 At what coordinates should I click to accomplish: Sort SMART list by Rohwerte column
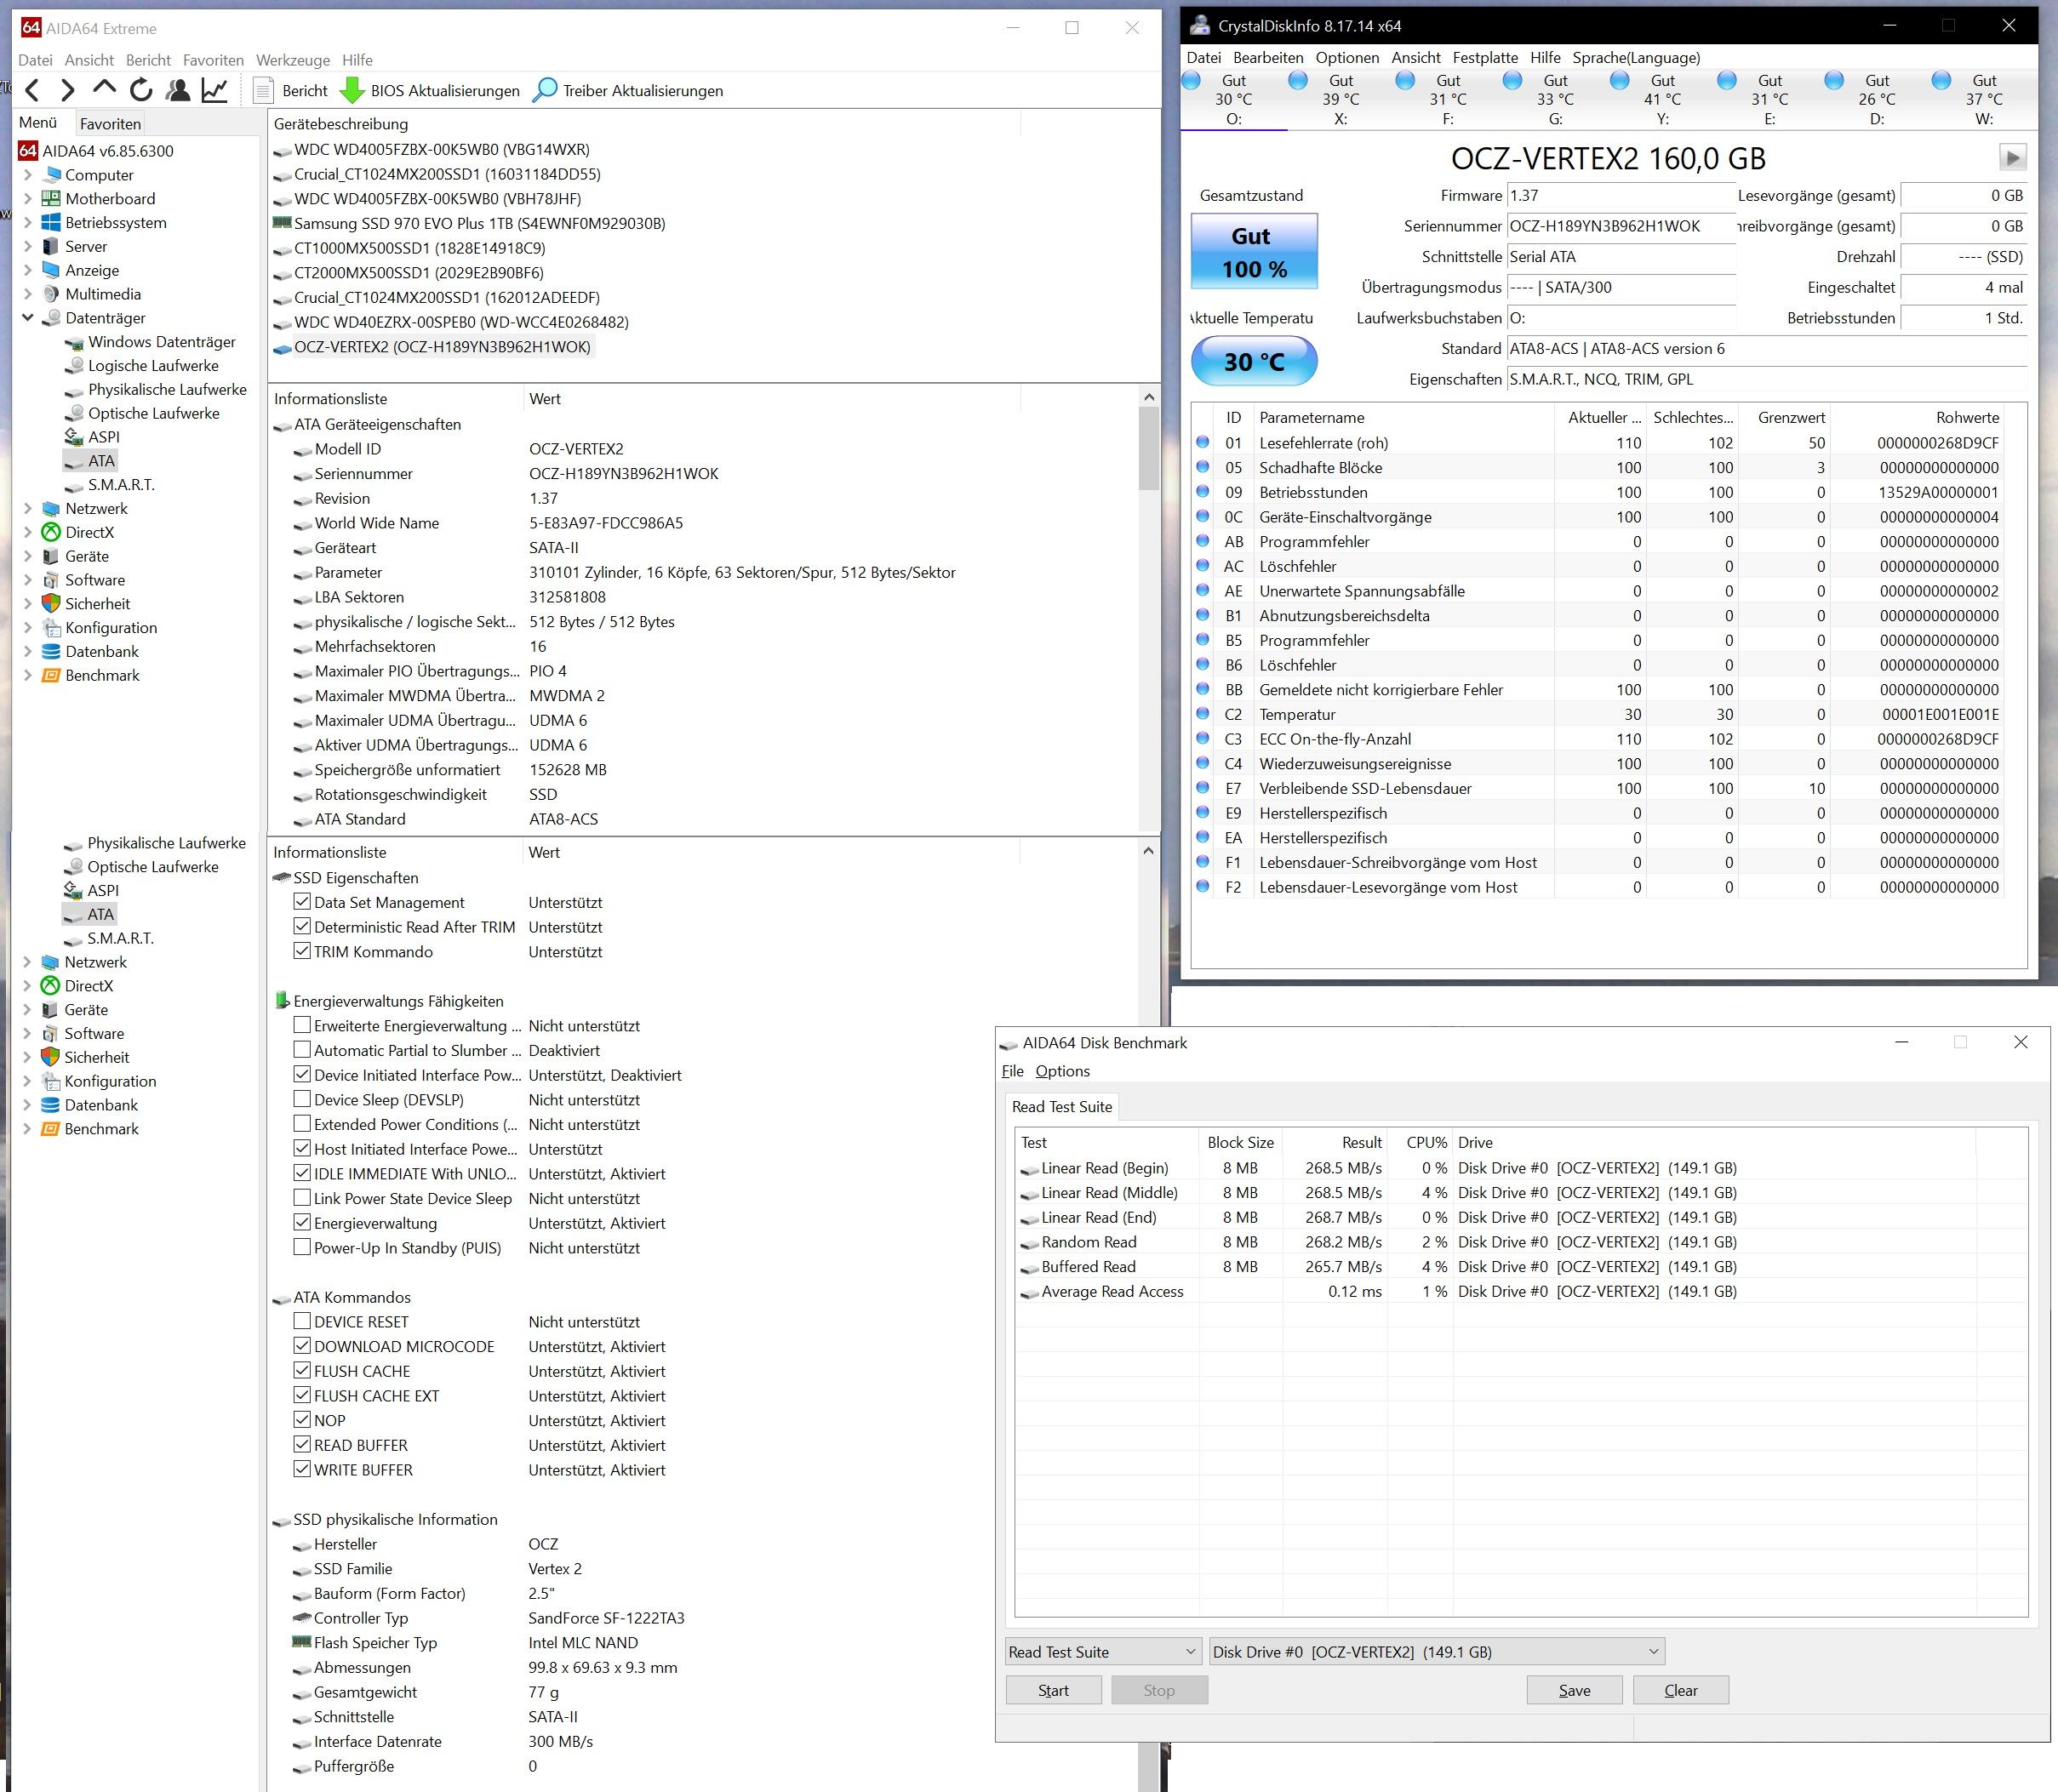point(1916,418)
